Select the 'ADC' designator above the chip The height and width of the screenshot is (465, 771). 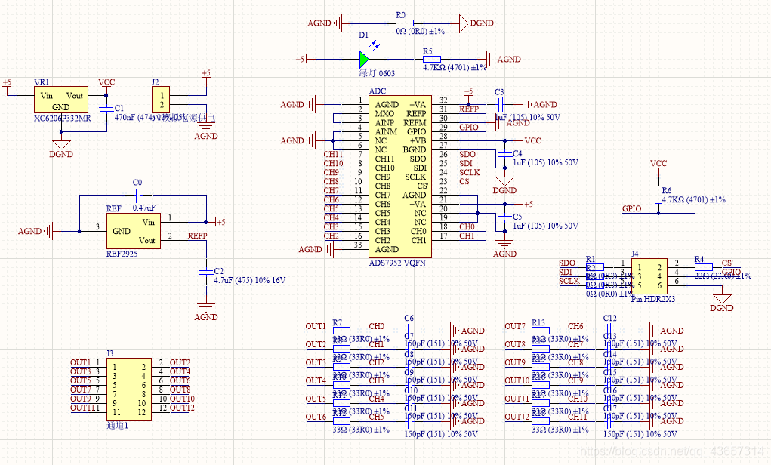coord(377,91)
